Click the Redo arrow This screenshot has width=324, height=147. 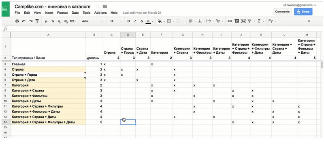pyautogui.click(x=31, y=21)
